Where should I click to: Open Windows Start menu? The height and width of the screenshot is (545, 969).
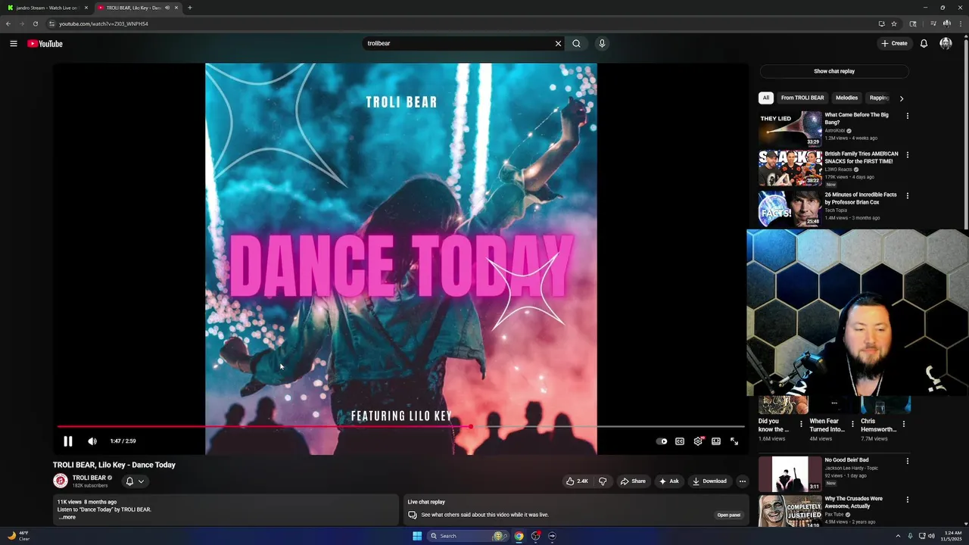(x=417, y=536)
